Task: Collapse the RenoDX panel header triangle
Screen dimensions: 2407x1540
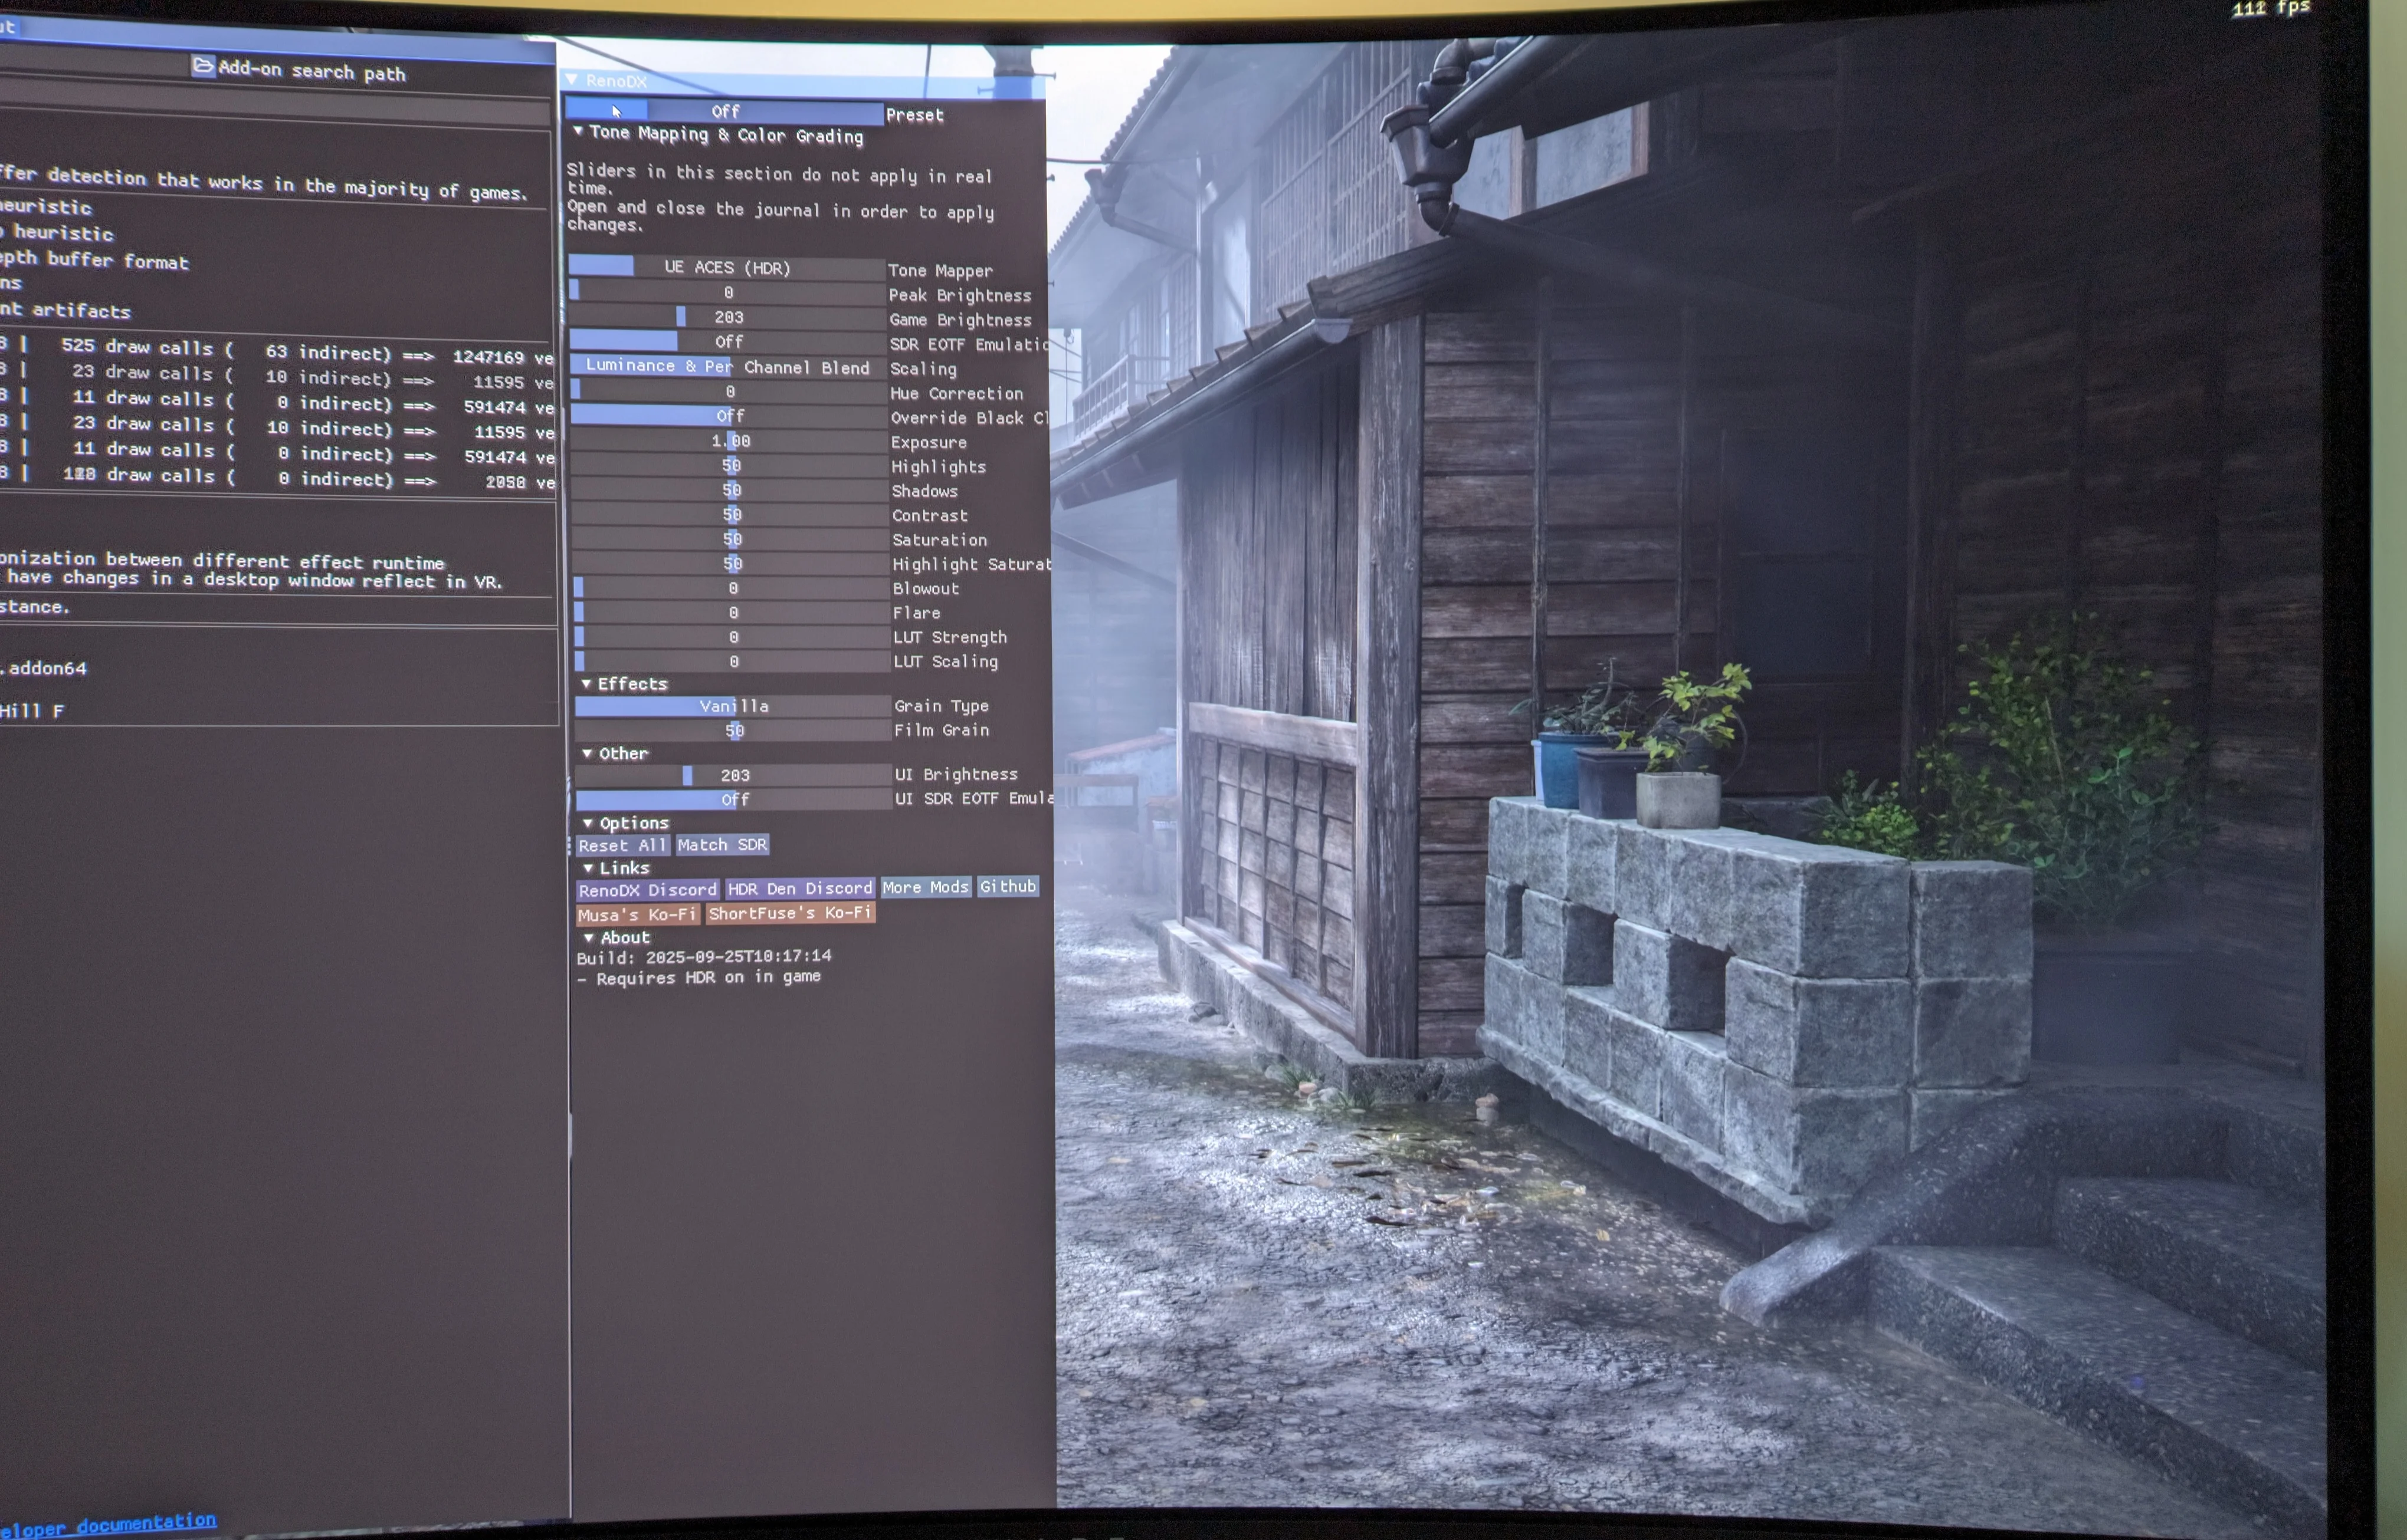Action: [571, 79]
